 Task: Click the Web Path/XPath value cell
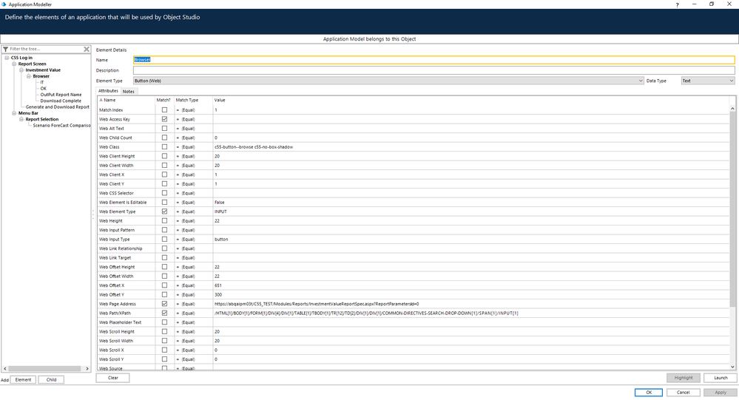coord(471,313)
